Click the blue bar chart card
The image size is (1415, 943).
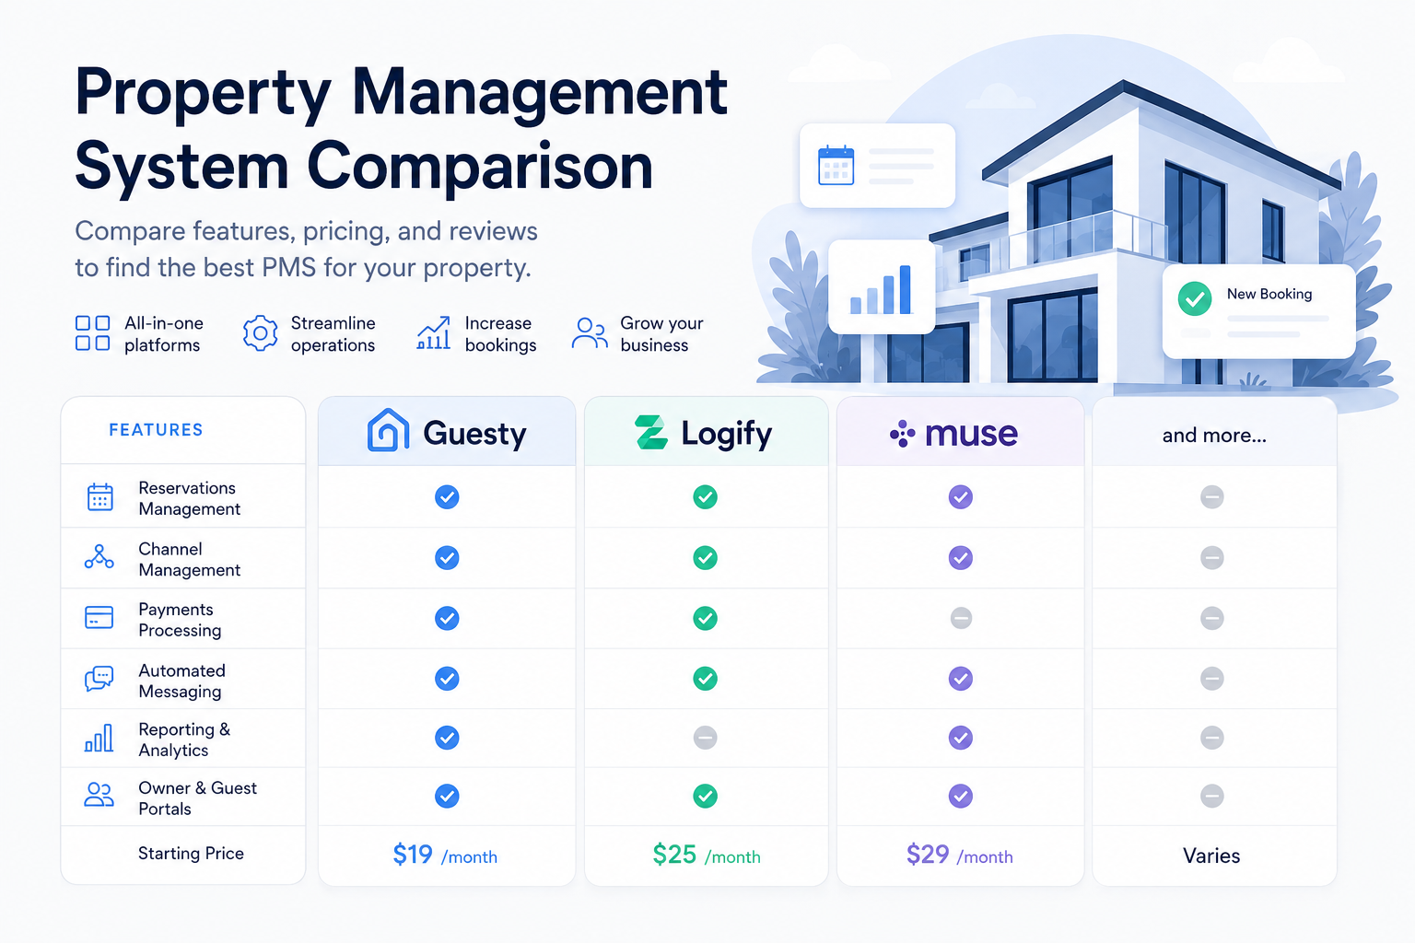[x=882, y=287]
